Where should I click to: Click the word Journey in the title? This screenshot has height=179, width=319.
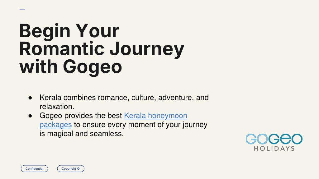[147, 49]
